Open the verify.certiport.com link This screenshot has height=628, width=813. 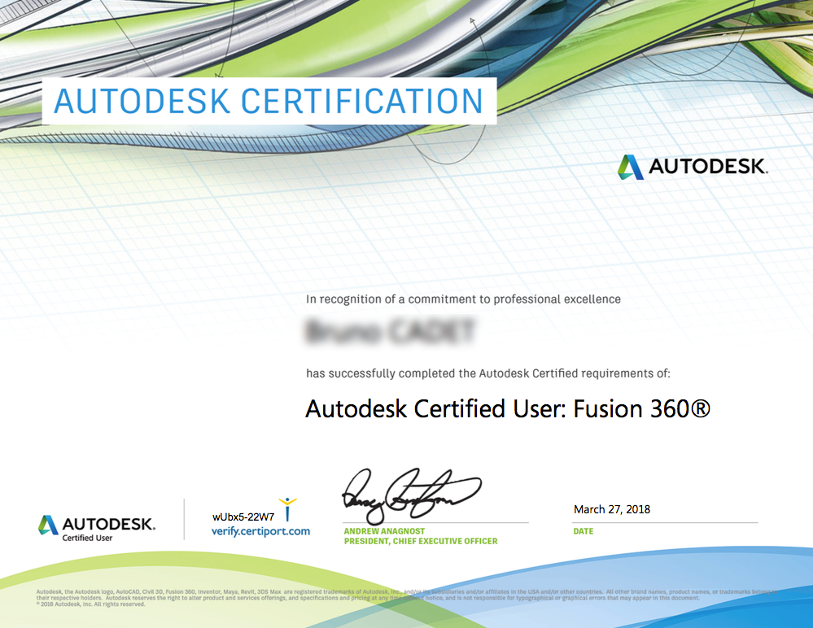tap(260, 531)
